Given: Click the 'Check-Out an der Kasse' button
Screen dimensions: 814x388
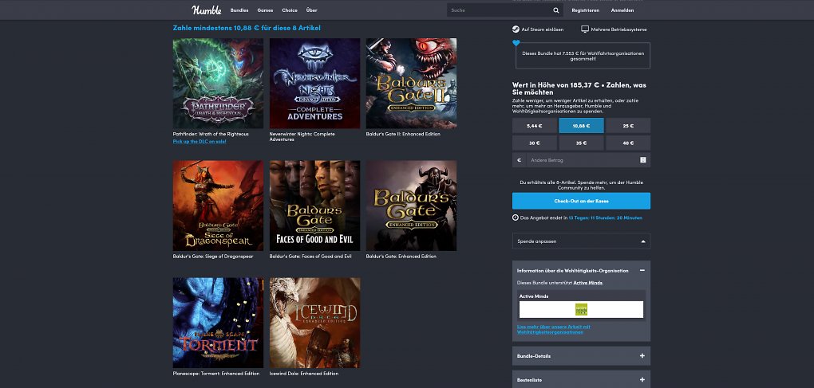Looking at the screenshot, I should coord(581,201).
